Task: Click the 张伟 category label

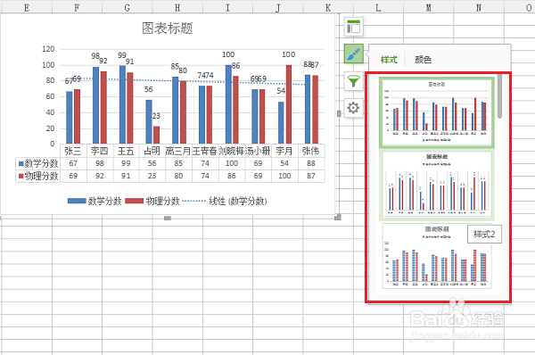Action: tap(311, 151)
